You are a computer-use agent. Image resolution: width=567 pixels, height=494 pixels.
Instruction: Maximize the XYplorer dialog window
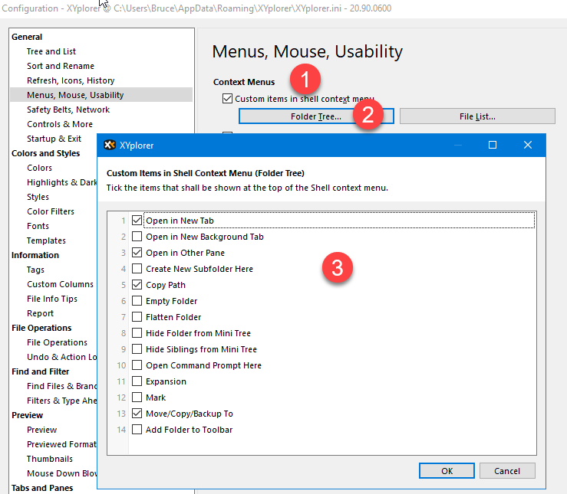pyautogui.click(x=493, y=145)
